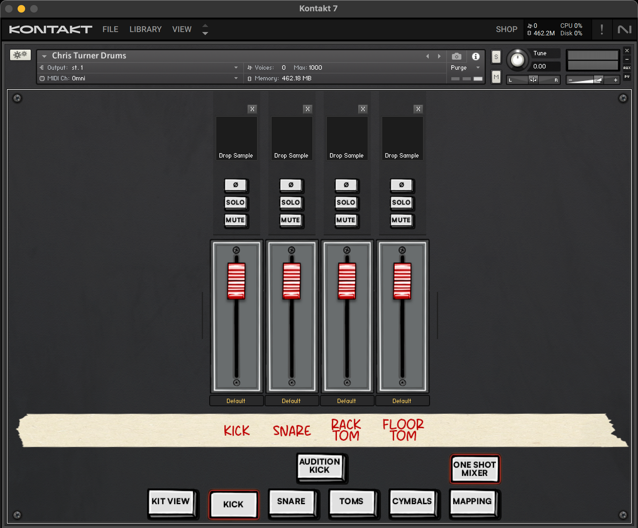The height and width of the screenshot is (528, 638).
Task: Go to the next instrument preset arrow
Action: tap(439, 56)
